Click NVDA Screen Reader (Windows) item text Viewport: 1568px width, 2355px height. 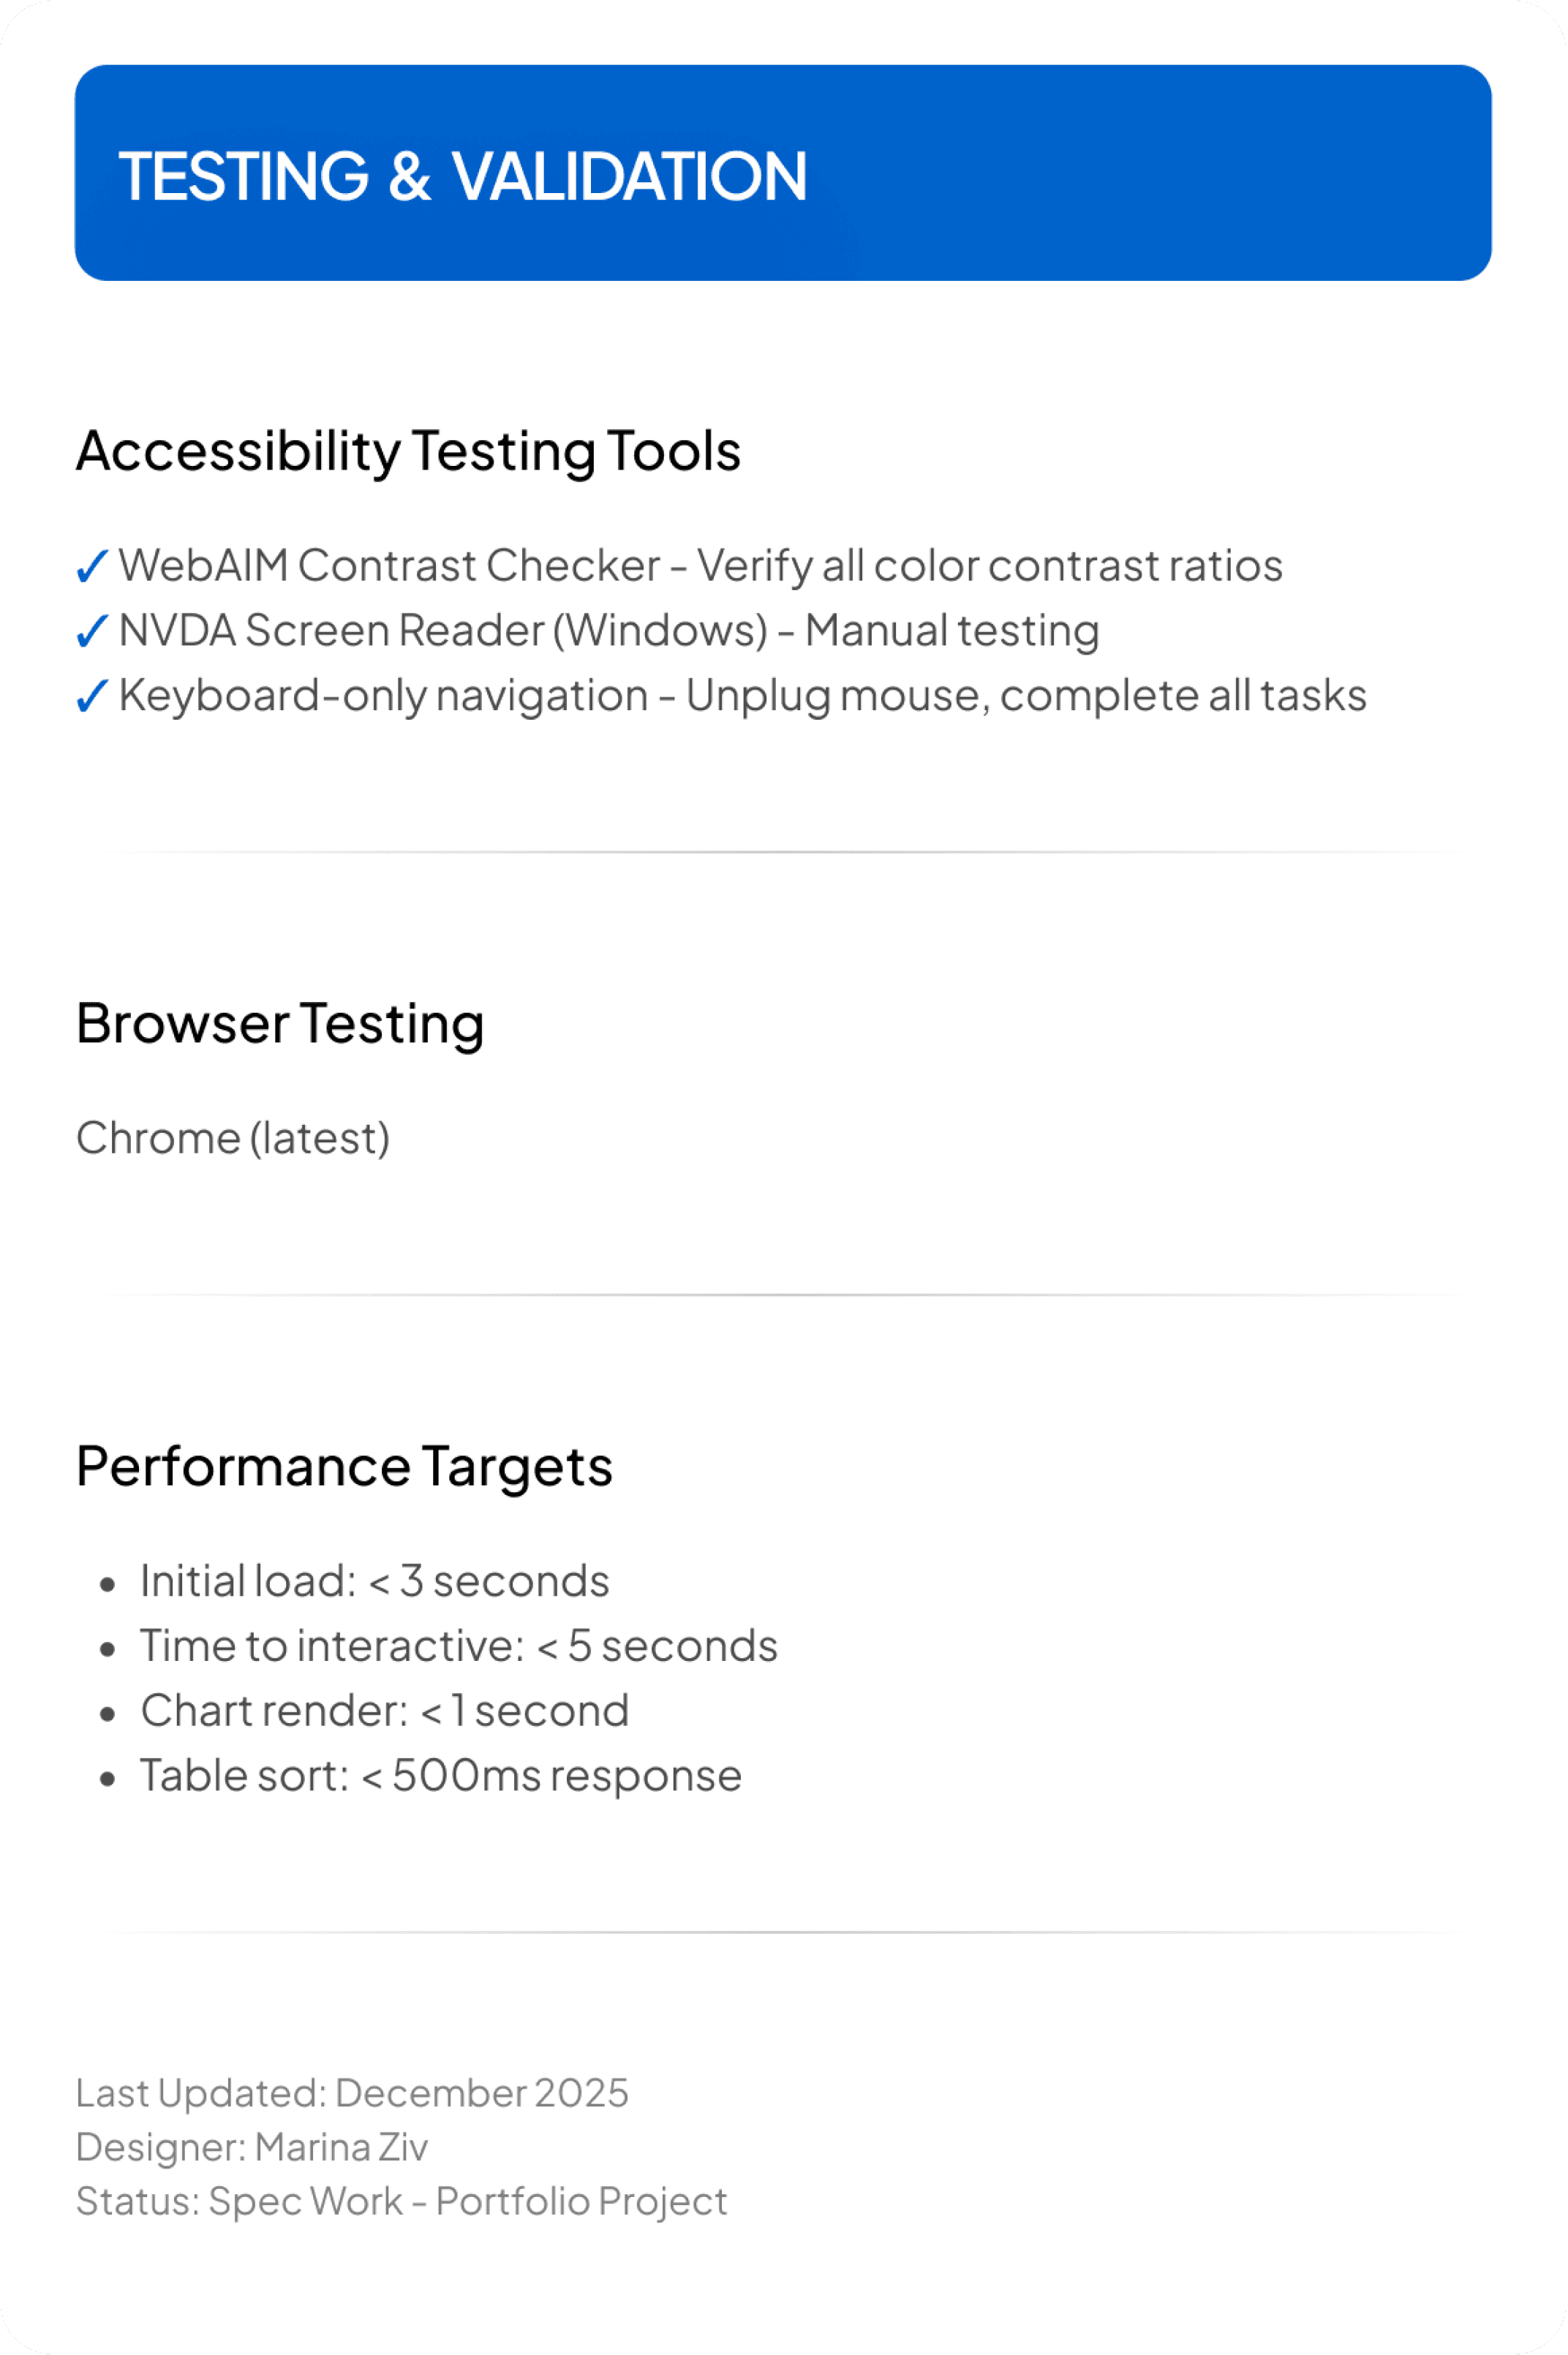609,631
